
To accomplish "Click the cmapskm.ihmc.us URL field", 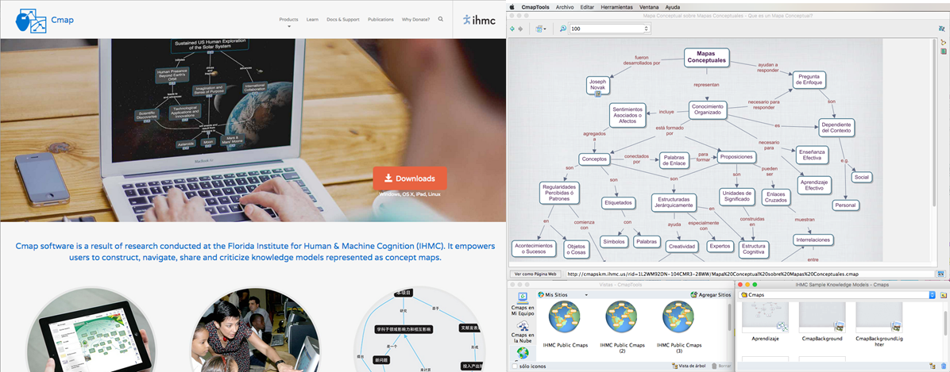I will (x=751, y=274).
